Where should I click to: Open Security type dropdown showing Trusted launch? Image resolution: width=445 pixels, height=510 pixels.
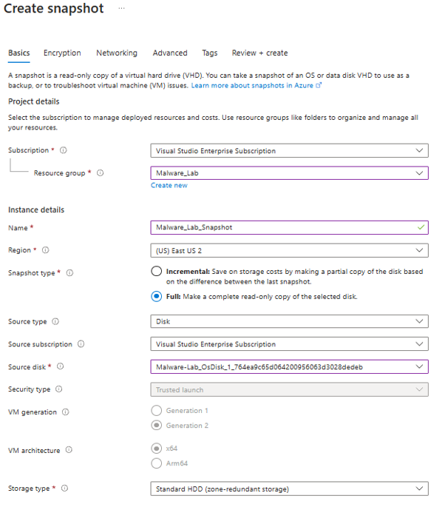click(290, 389)
